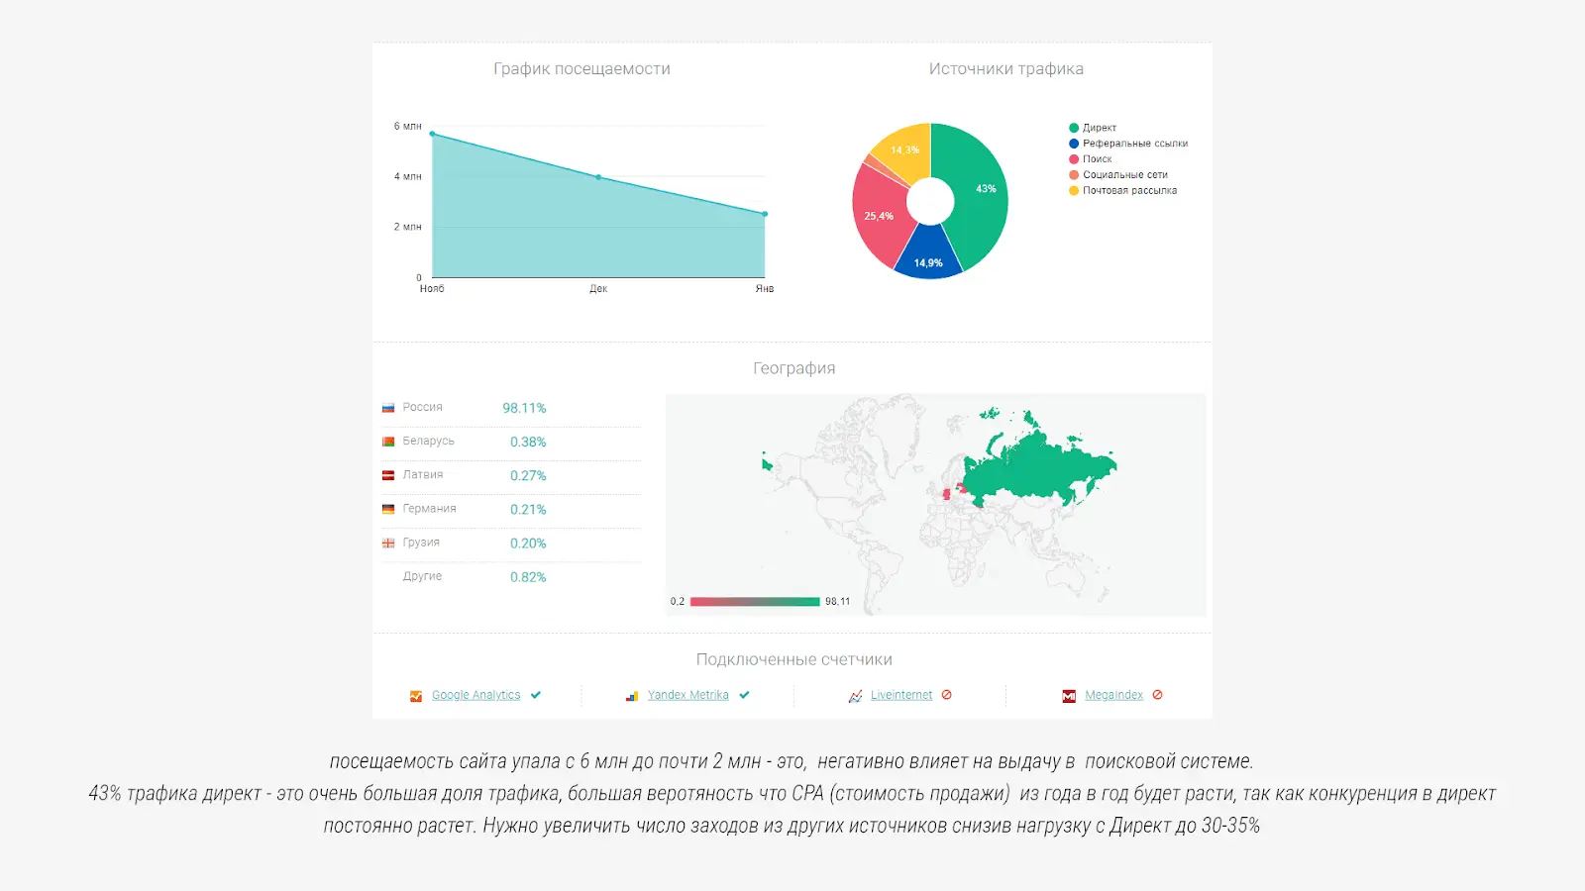Click the Реферальные ссылки legend label
Screen dimensions: 1585x891
(x=1135, y=144)
